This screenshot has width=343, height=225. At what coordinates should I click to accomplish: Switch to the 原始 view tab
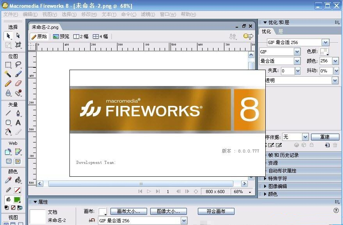tap(39, 37)
